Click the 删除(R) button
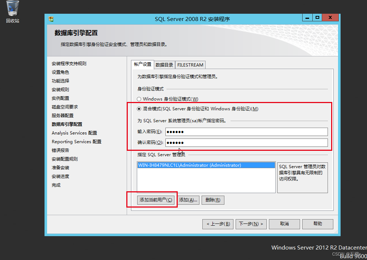Viewport: 367px width, 260px height. 213,200
